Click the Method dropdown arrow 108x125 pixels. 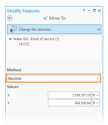coord(98,78)
